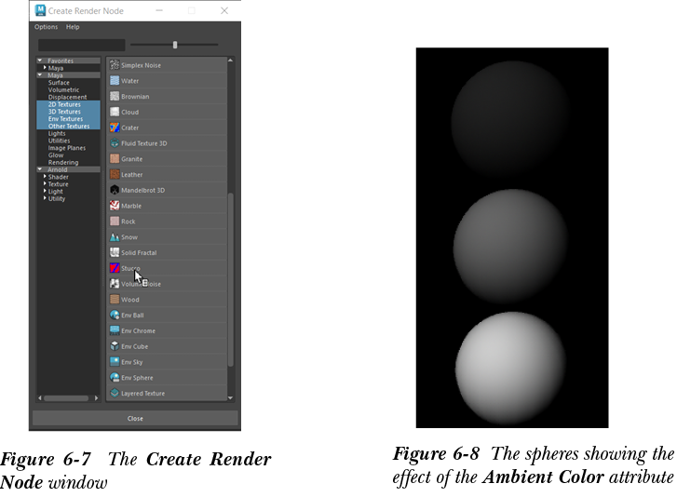The height and width of the screenshot is (497, 677).
Task: Choose the Snow texture icon
Action: click(115, 237)
